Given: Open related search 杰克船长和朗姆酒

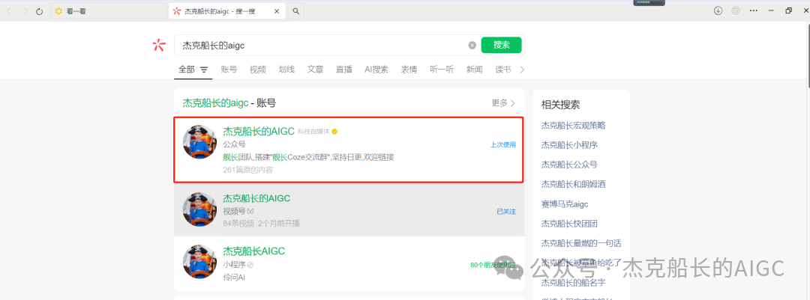Looking at the screenshot, I should click(574, 184).
